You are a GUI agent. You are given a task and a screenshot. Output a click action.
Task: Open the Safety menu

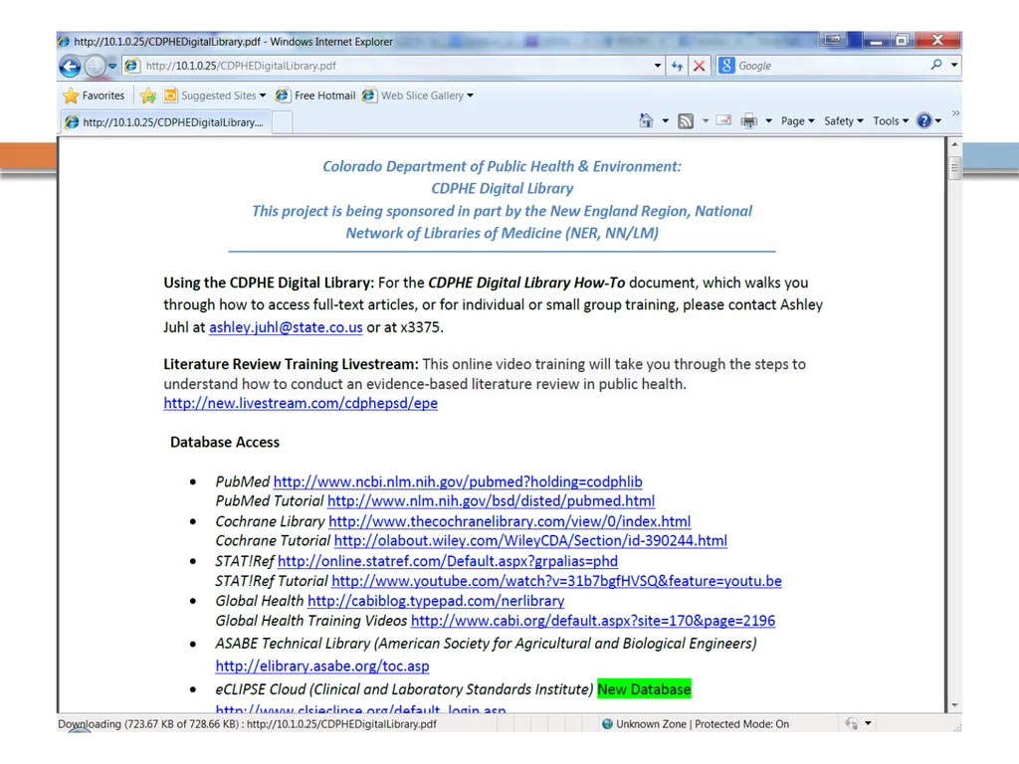point(844,120)
